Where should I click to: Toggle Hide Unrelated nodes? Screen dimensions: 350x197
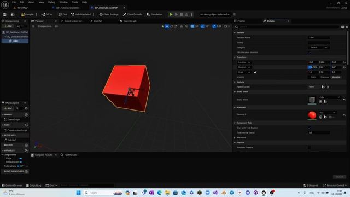(x=81, y=14)
